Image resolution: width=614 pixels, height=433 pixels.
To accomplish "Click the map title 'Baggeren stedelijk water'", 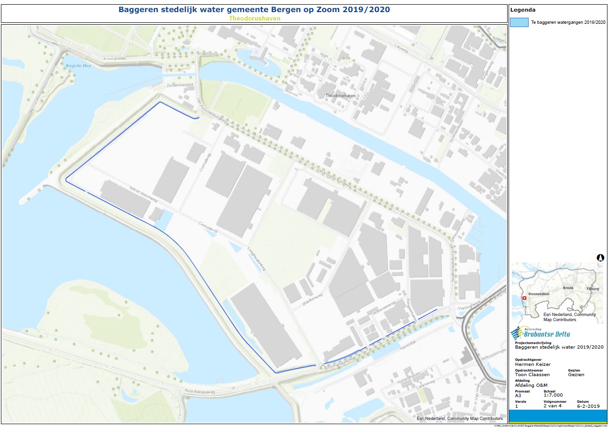I will (254, 10).
